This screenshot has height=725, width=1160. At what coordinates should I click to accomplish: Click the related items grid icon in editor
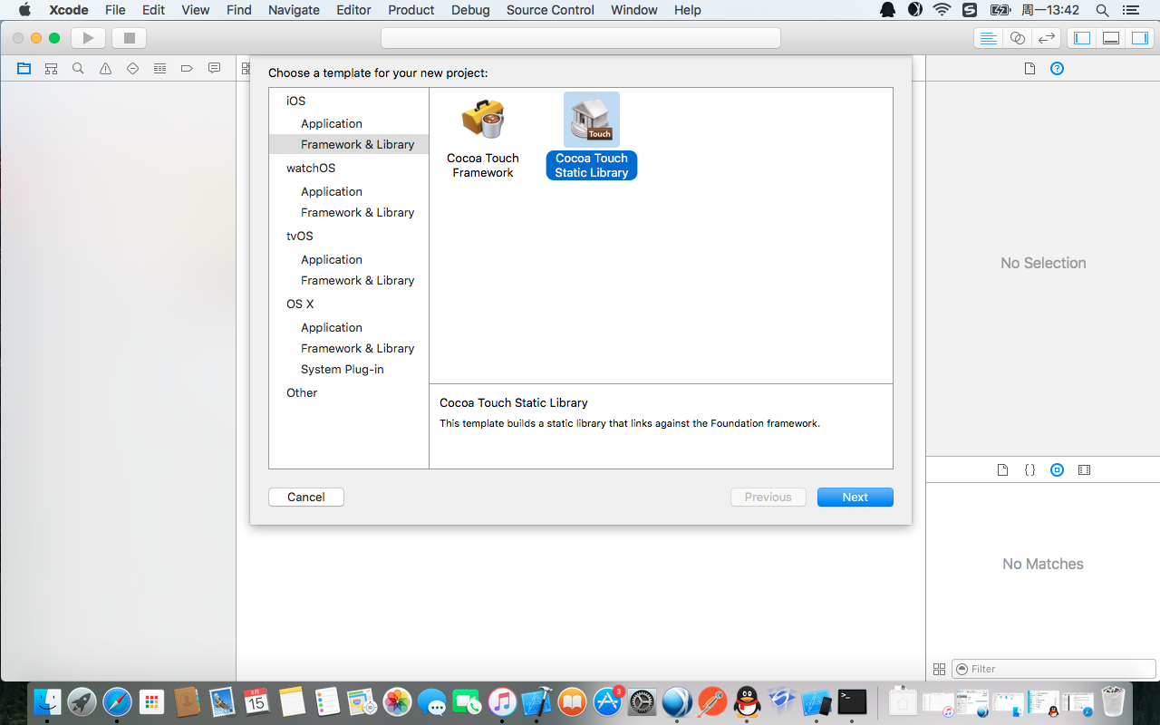(x=246, y=68)
